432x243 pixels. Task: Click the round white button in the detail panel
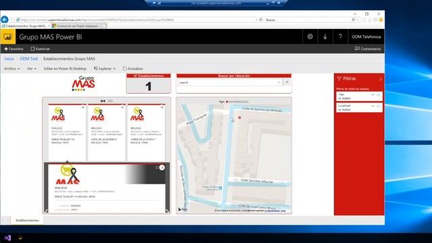point(162,167)
